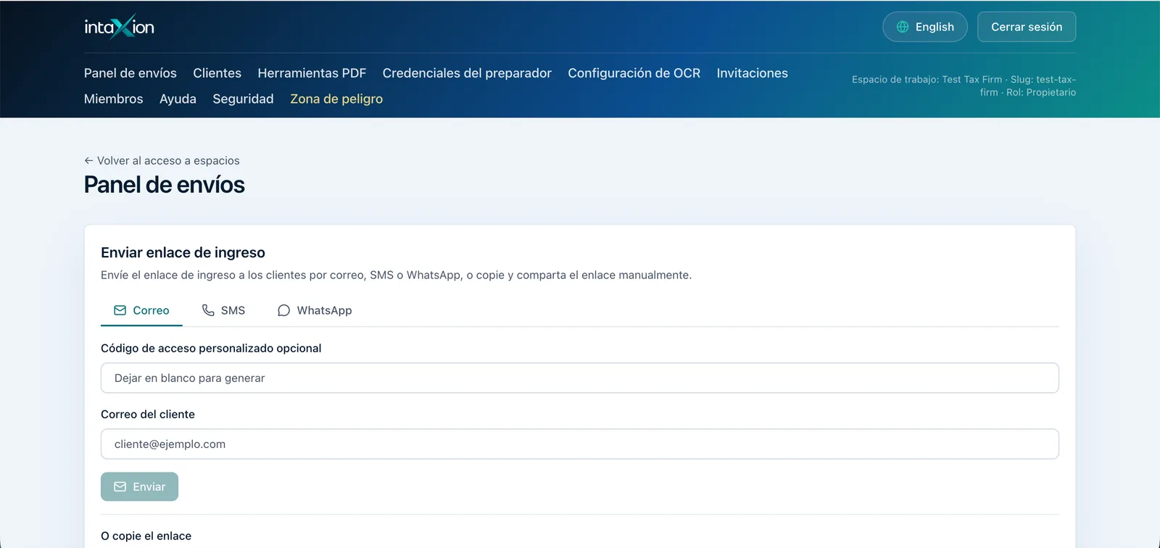Go back via Volver al acceso a espacios
This screenshot has height=548, width=1160.
coord(162,161)
